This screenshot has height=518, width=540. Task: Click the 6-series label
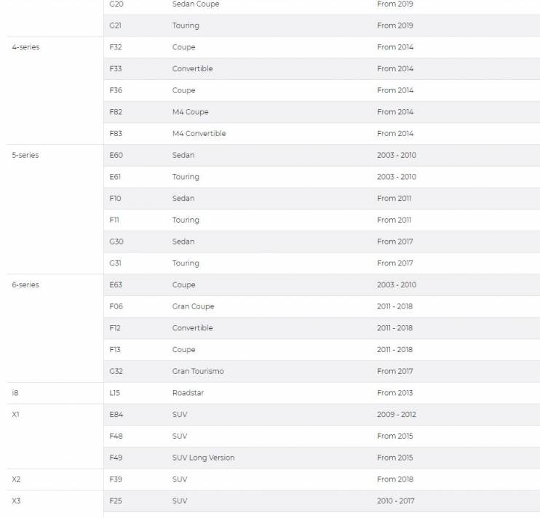click(25, 285)
